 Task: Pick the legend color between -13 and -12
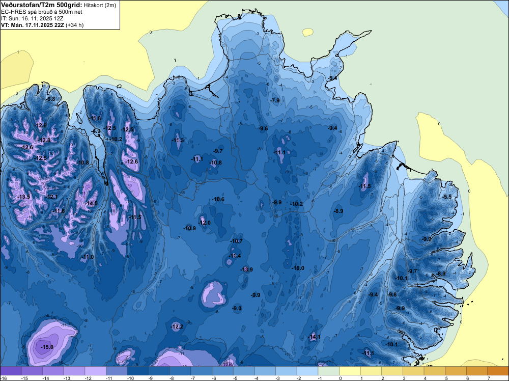tap(74, 371)
